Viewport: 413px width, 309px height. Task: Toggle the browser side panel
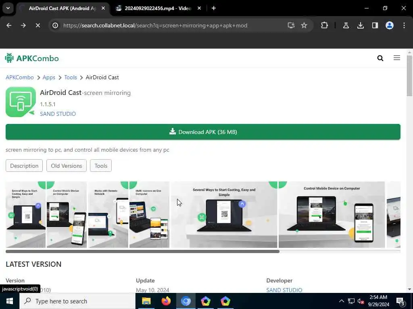[x=375, y=25]
